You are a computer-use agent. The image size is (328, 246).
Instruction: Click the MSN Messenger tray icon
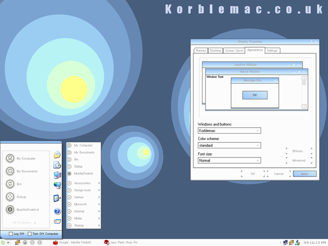coord(297,243)
